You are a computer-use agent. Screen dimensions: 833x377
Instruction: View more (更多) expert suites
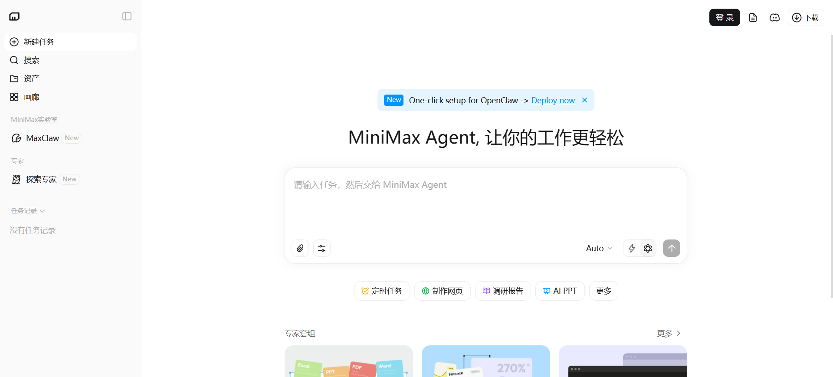pos(669,333)
